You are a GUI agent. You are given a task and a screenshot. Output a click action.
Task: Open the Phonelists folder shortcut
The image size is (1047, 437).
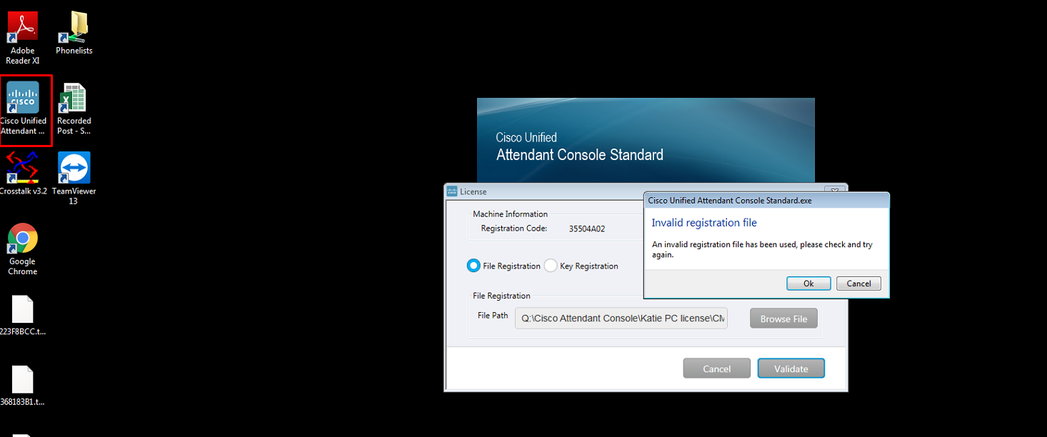[x=74, y=34]
